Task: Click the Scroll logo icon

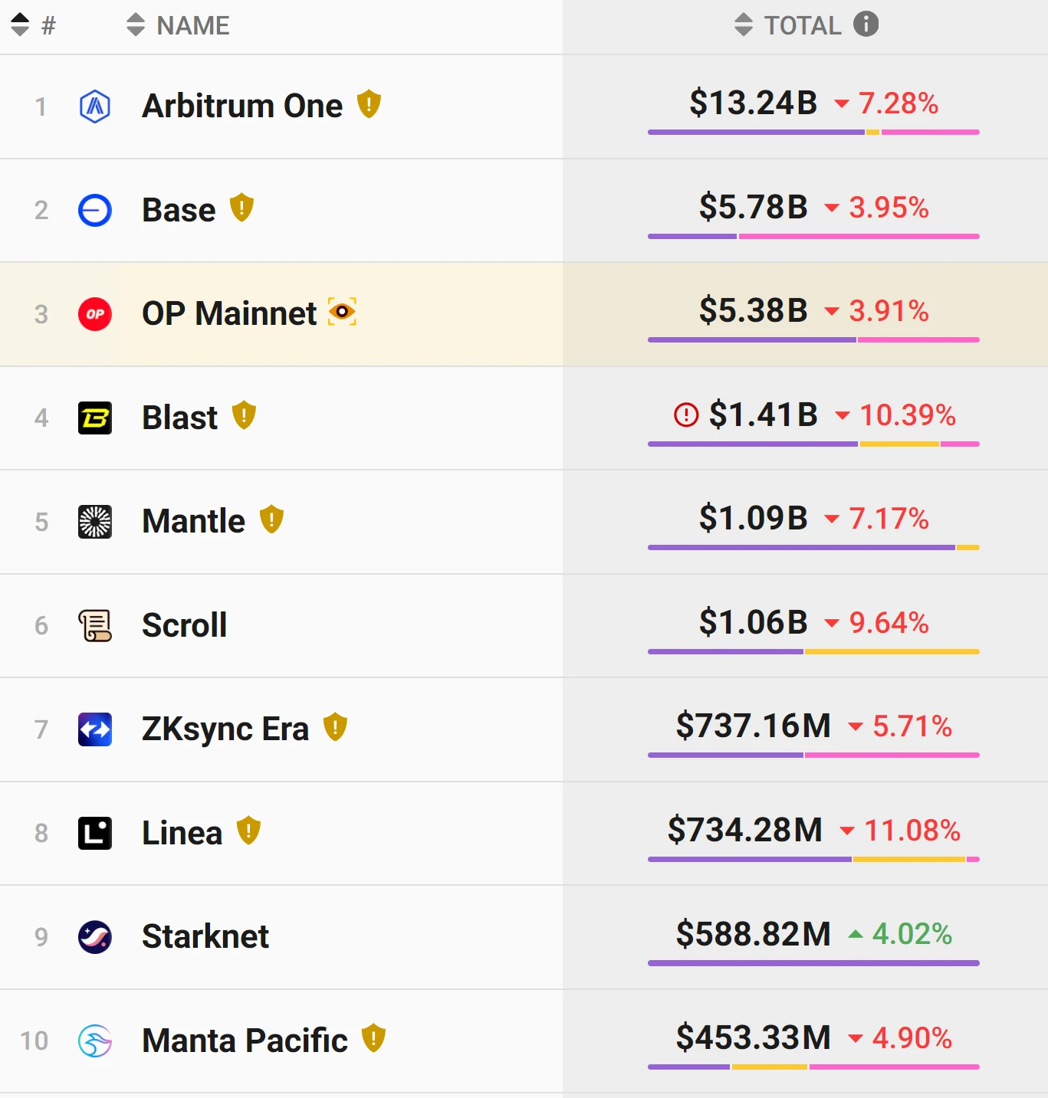Action: (95, 626)
